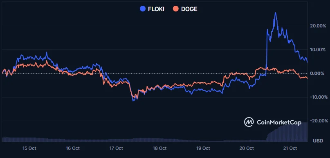The height and width of the screenshot is (158, 330).
Task: Click the blue FLOKI legend dot
Action: (x=143, y=9)
